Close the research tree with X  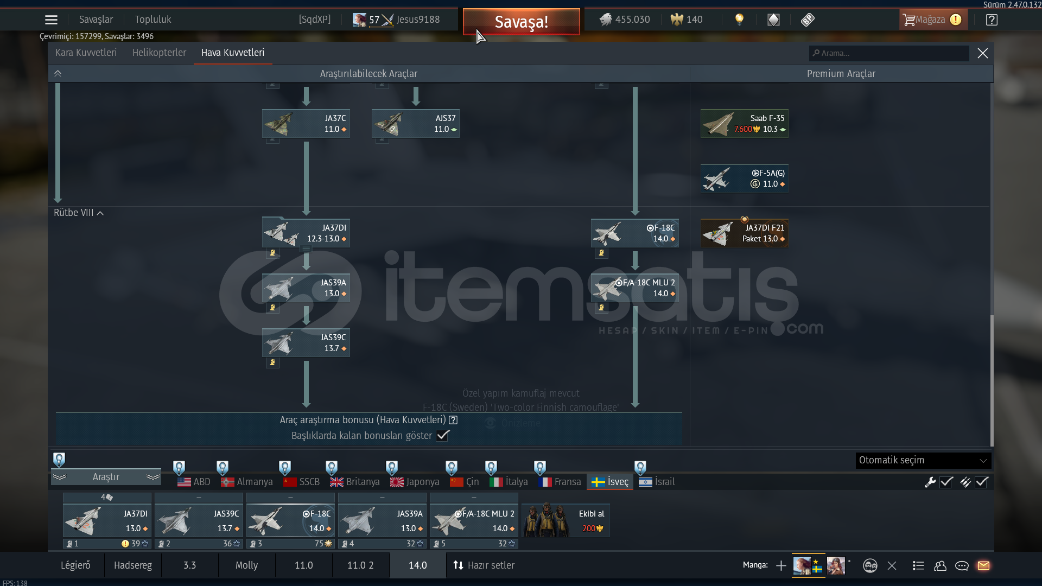(x=983, y=53)
